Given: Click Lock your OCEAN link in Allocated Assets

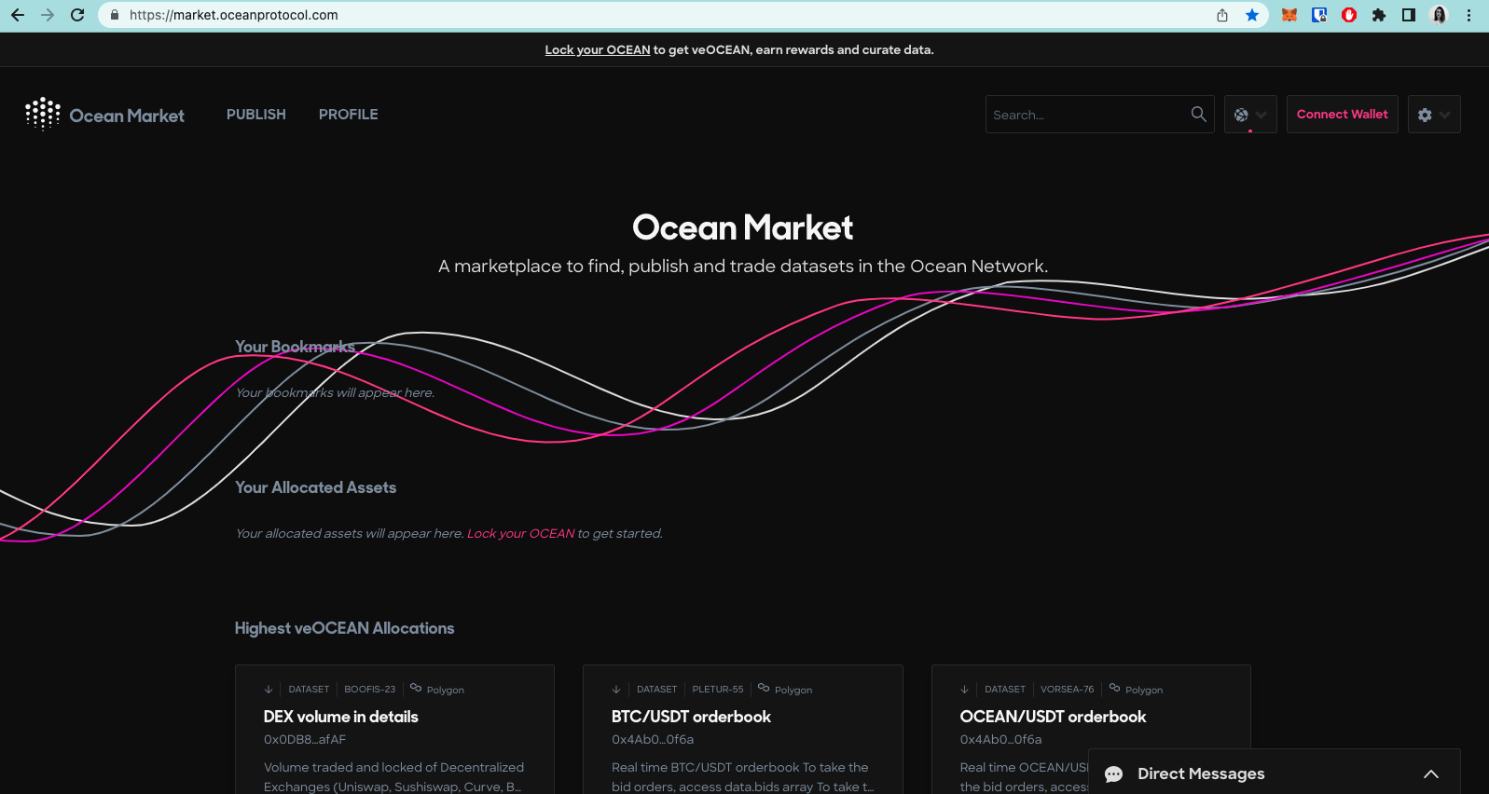Looking at the screenshot, I should (521, 534).
